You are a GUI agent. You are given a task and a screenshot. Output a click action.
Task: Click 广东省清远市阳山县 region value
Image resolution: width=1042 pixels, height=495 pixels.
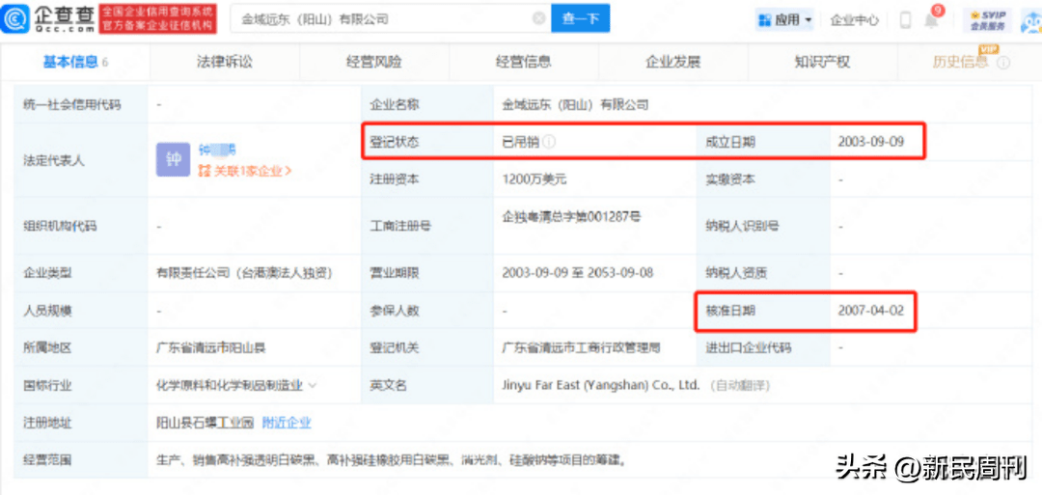[210, 347]
